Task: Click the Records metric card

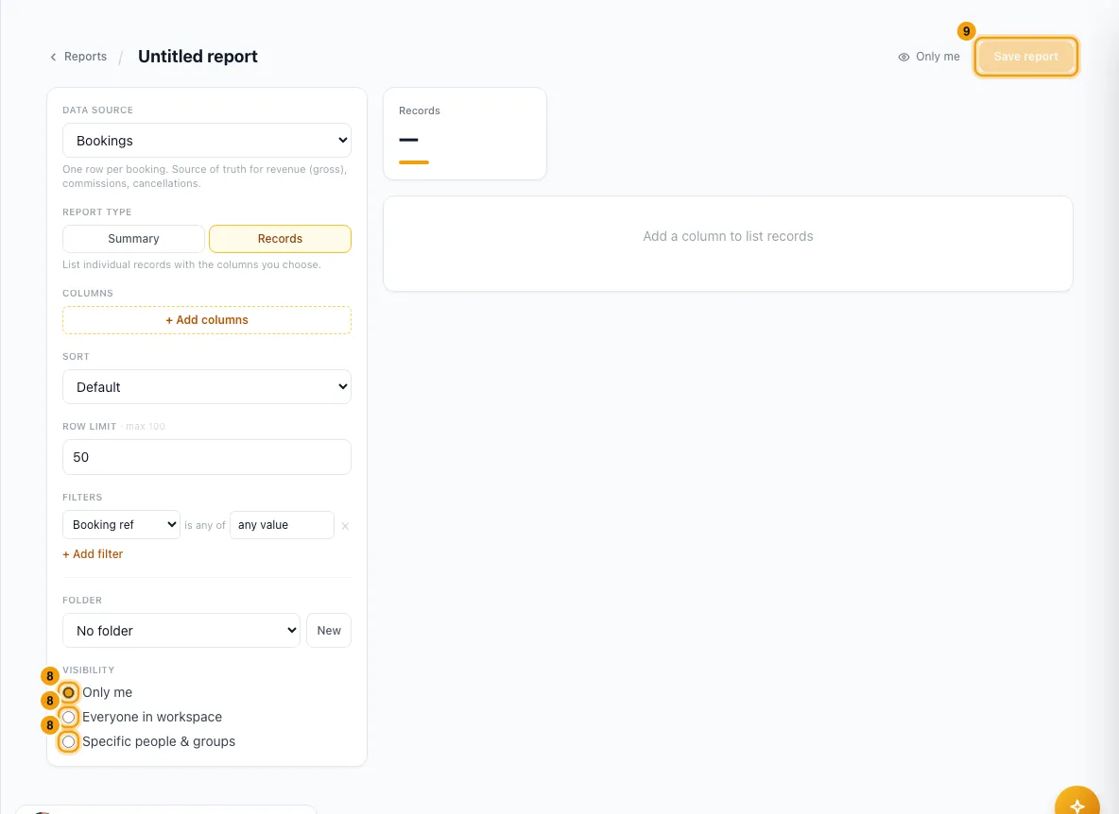Action: point(465,134)
